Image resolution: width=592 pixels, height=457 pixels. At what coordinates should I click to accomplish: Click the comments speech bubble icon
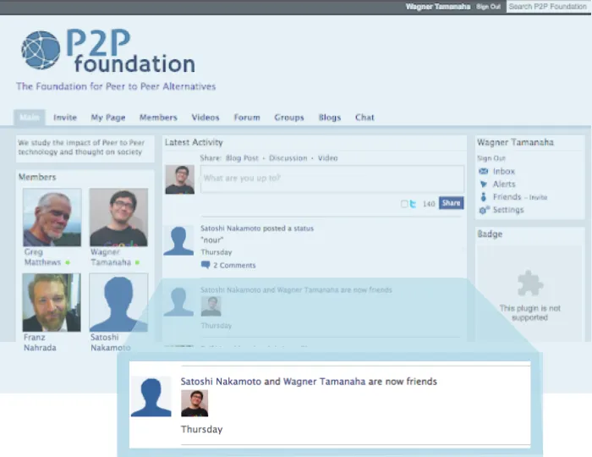tap(206, 265)
